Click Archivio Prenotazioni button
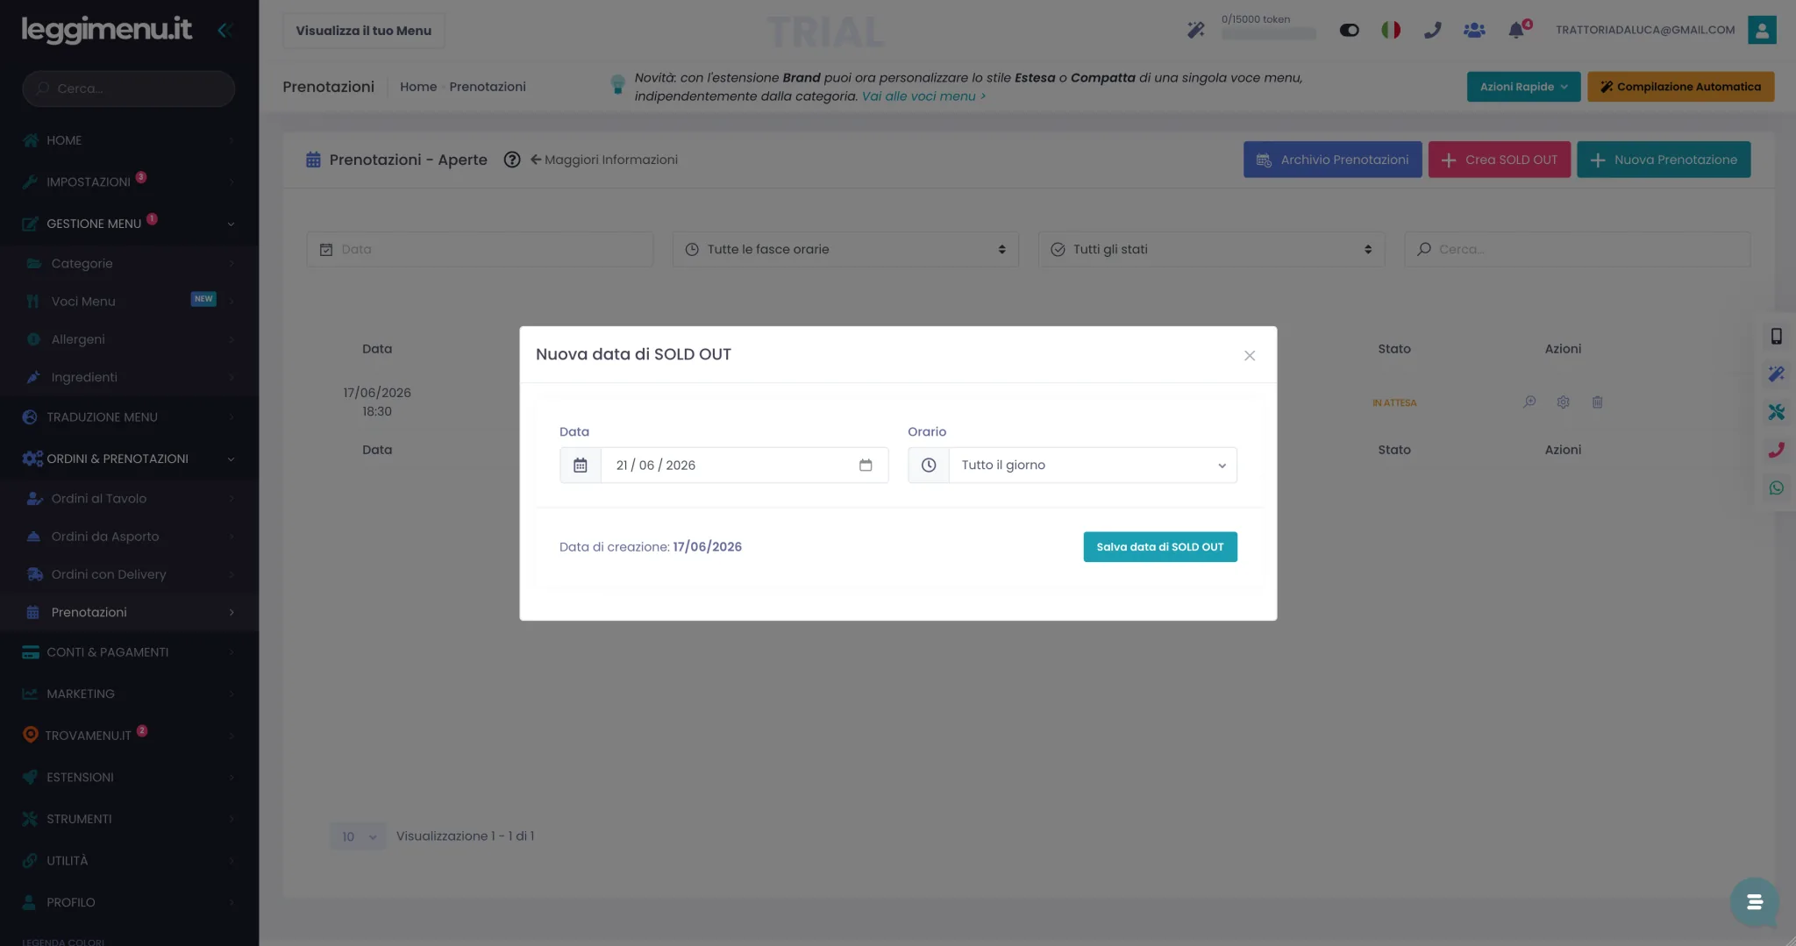This screenshot has height=946, width=1796. pyautogui.click(x=1332, y=160)
